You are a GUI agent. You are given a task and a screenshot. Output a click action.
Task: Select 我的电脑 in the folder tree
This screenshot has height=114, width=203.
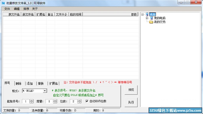click(160, 18)
